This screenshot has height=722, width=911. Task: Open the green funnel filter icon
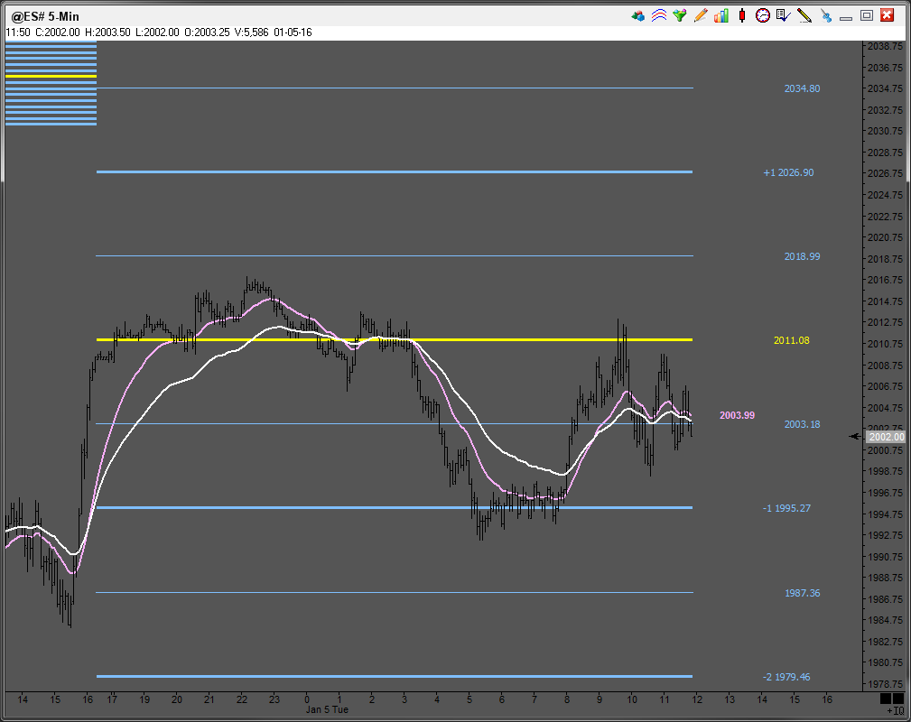tap(680, 15)
